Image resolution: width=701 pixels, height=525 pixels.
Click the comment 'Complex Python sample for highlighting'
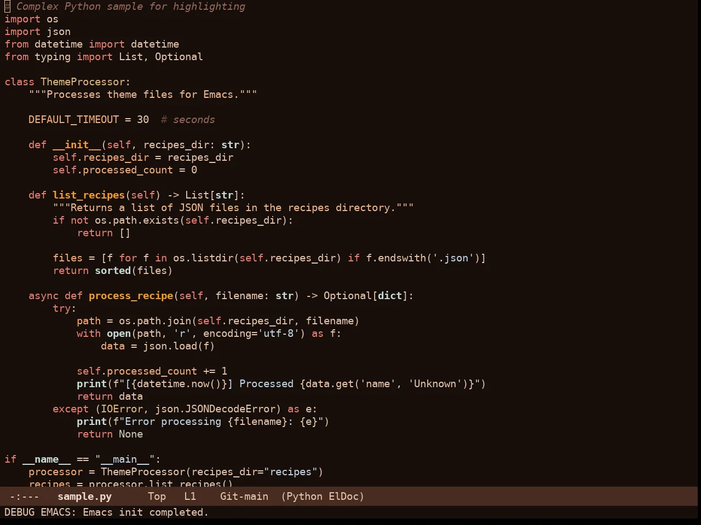[130, 7]
